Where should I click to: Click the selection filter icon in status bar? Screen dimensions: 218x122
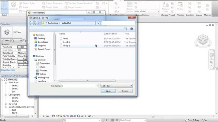click(x=204, y=120)
